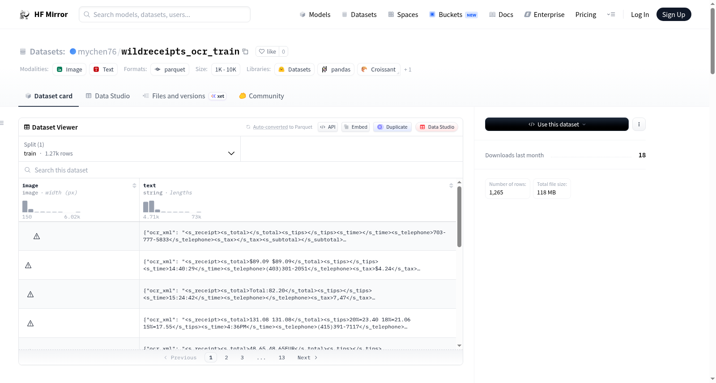Click the Duplicate button
Viewport: 716px width, 383px height.
point(392,127)
